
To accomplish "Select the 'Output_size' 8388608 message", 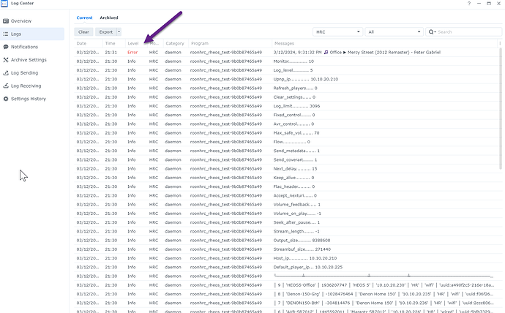I will pos(302,241).
